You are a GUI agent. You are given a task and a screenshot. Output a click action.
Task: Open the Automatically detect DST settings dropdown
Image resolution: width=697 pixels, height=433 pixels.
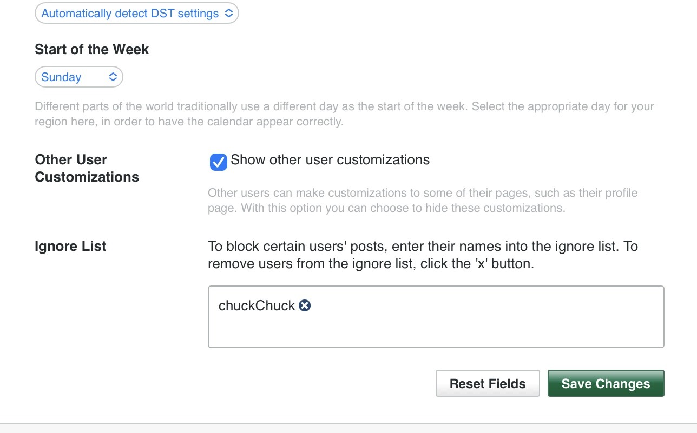click(130, 14)
